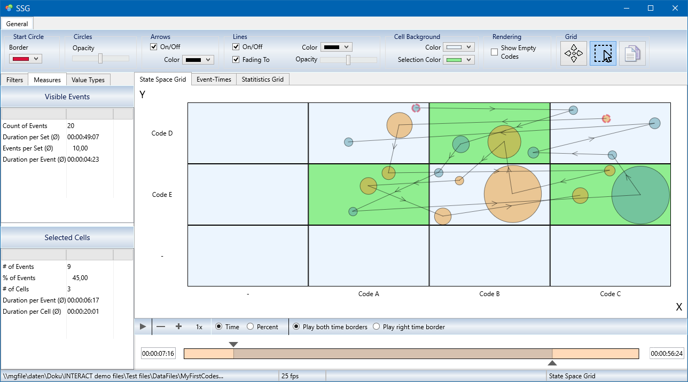Click the plus speed increase icon
This screenshot has height=382, width=688.
point(179,327)
